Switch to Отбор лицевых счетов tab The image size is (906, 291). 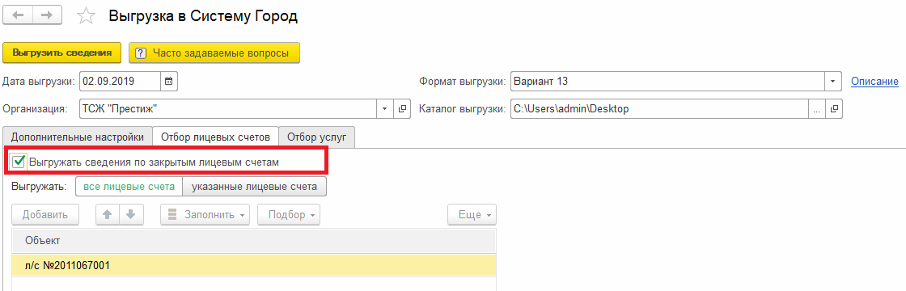point(215,137)
